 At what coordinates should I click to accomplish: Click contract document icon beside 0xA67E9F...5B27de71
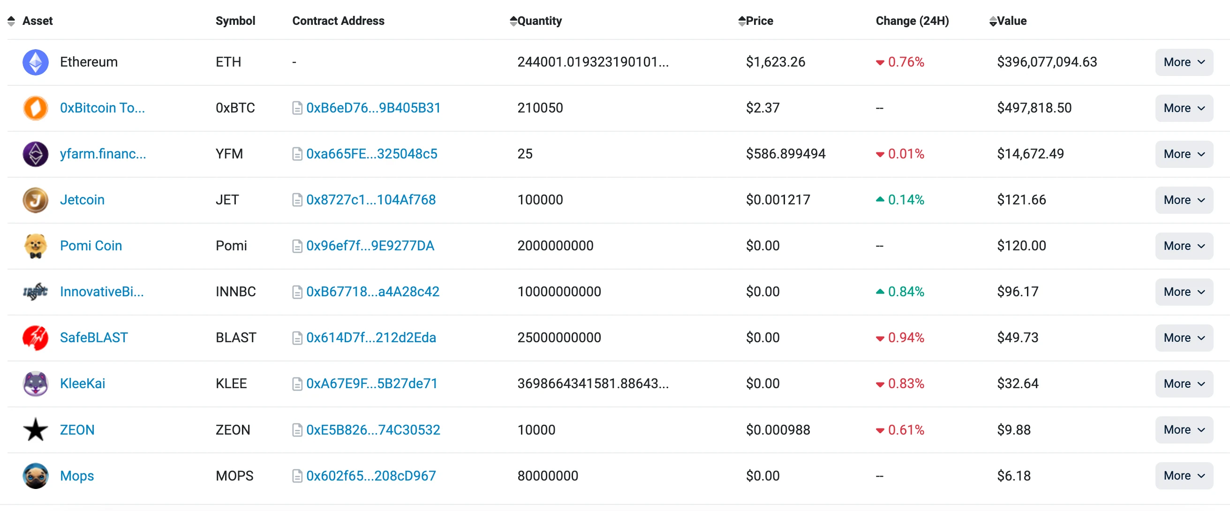[x=297, y=384]
